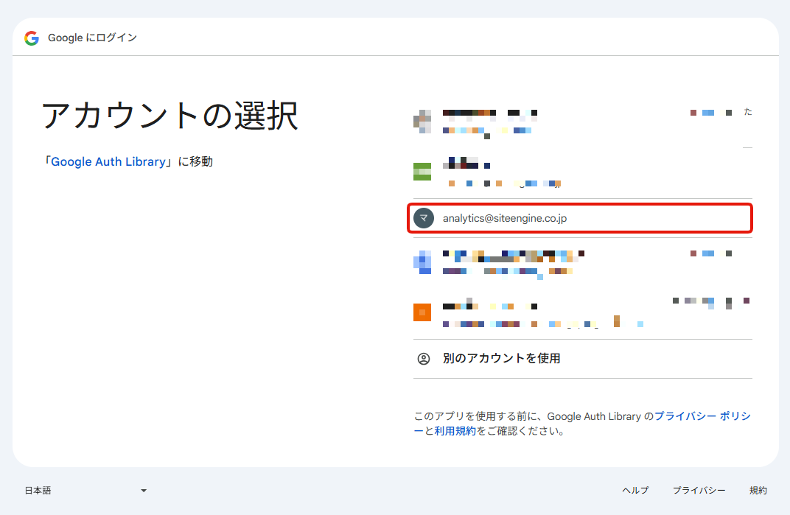Click the プライバシー footer link
Viewport: 790px width, 515px height.
point(699,490)
